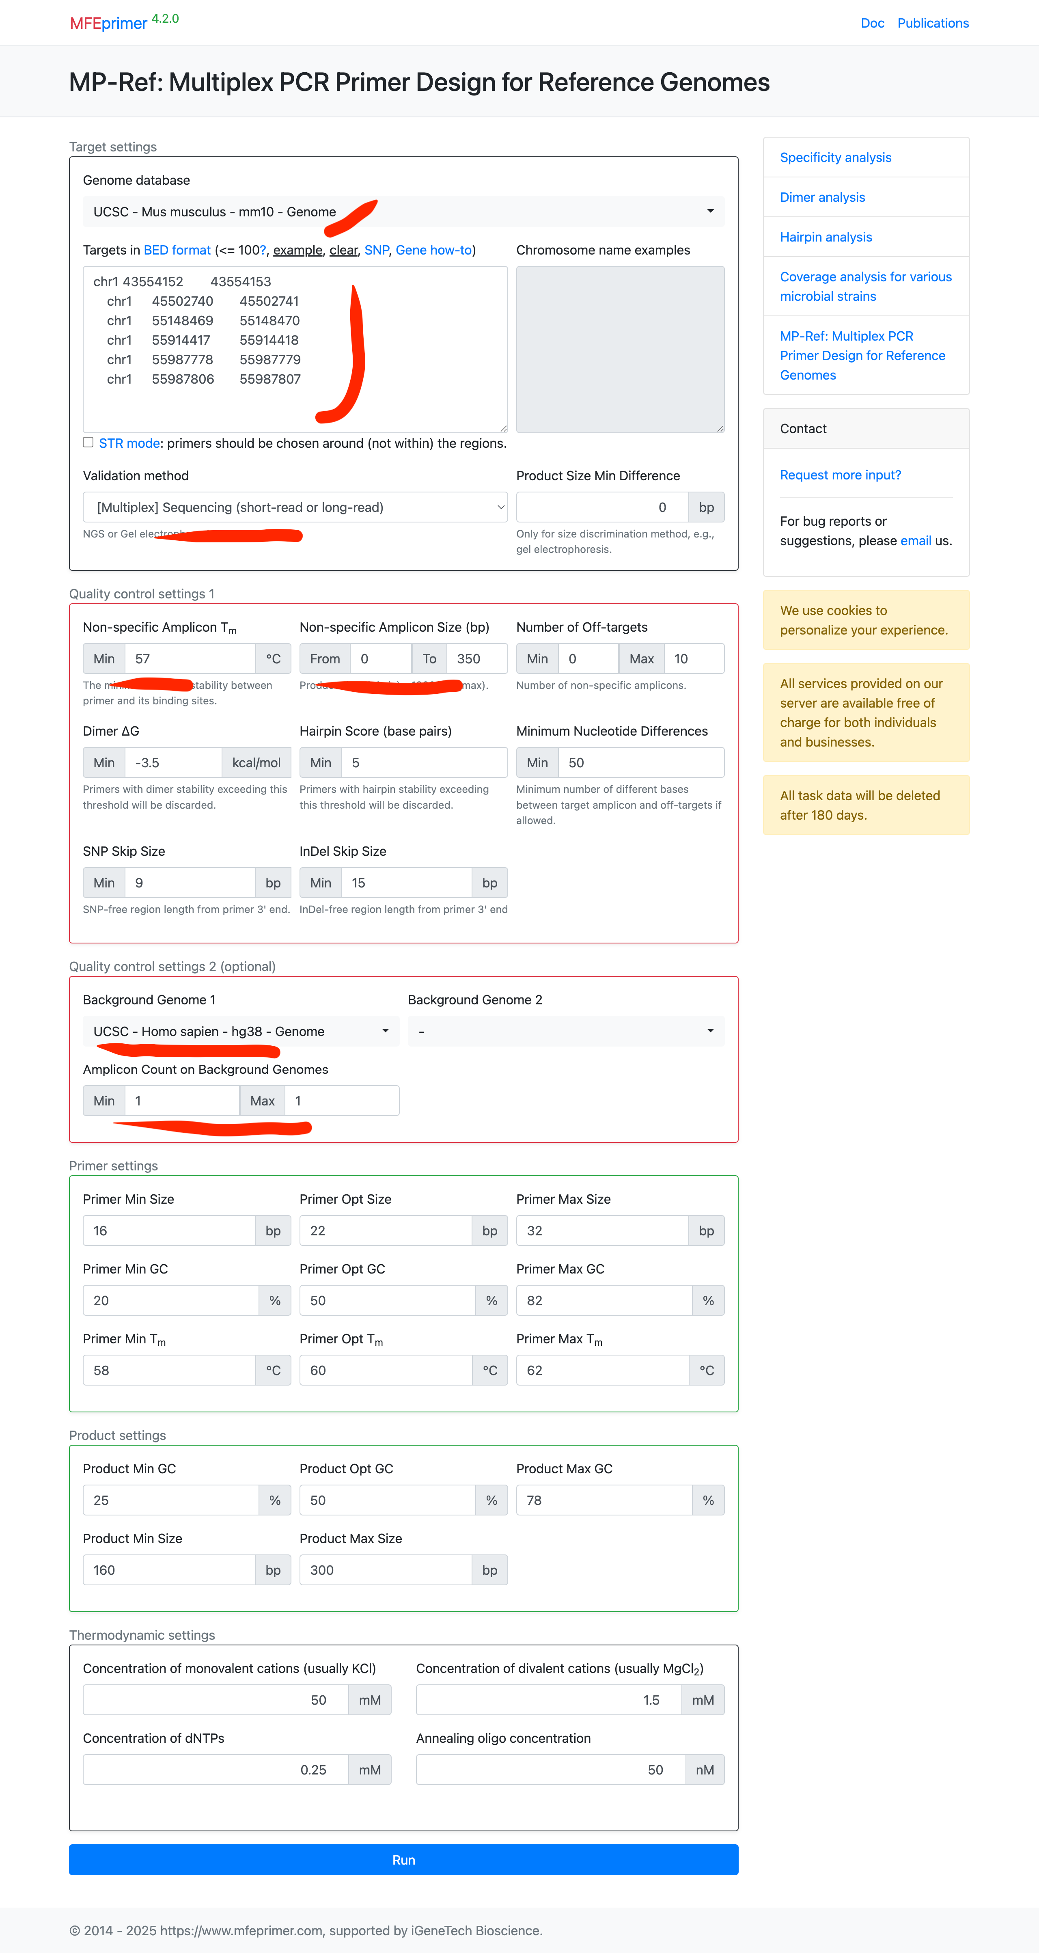Click the example targets link

pos(297,250)
